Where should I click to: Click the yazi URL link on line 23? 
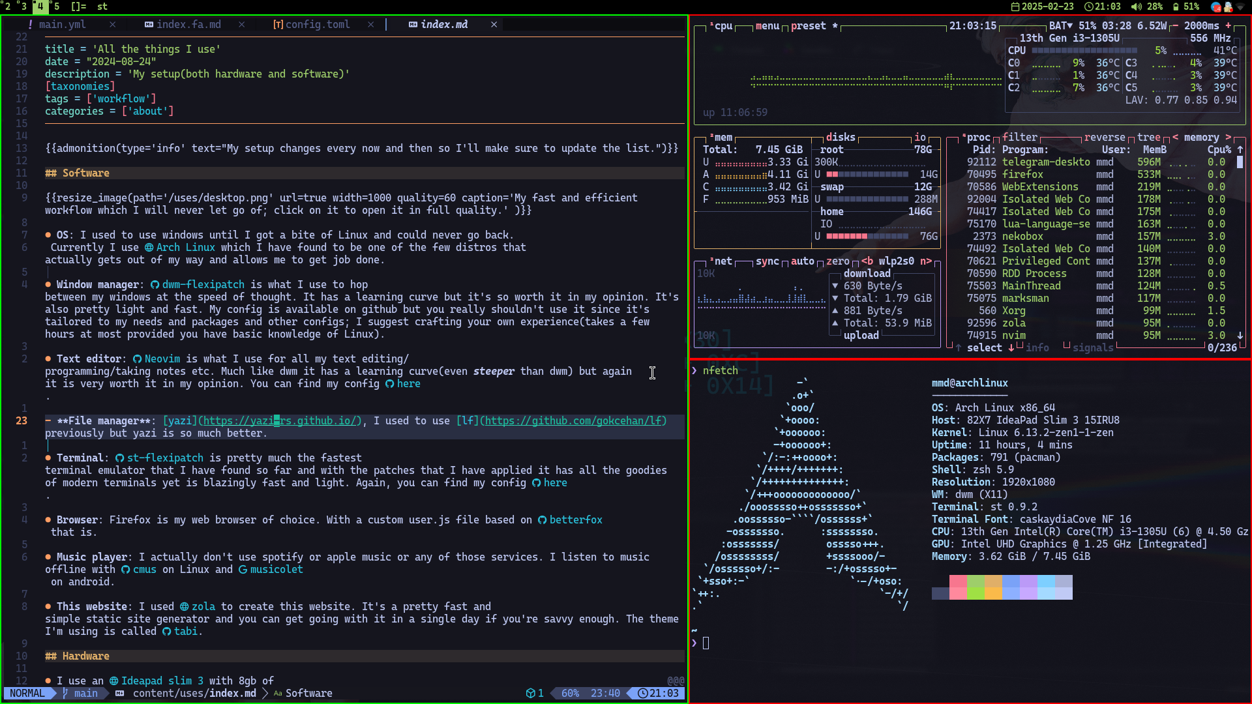tap(280, 421)
